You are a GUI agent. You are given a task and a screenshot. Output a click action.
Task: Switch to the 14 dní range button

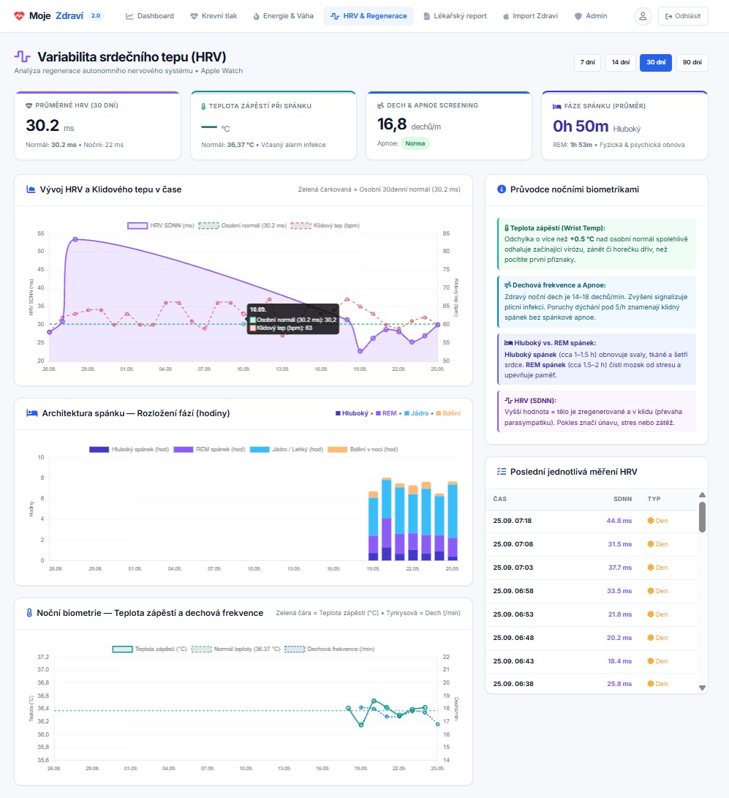pyautogui.click(x=621, y=63)
